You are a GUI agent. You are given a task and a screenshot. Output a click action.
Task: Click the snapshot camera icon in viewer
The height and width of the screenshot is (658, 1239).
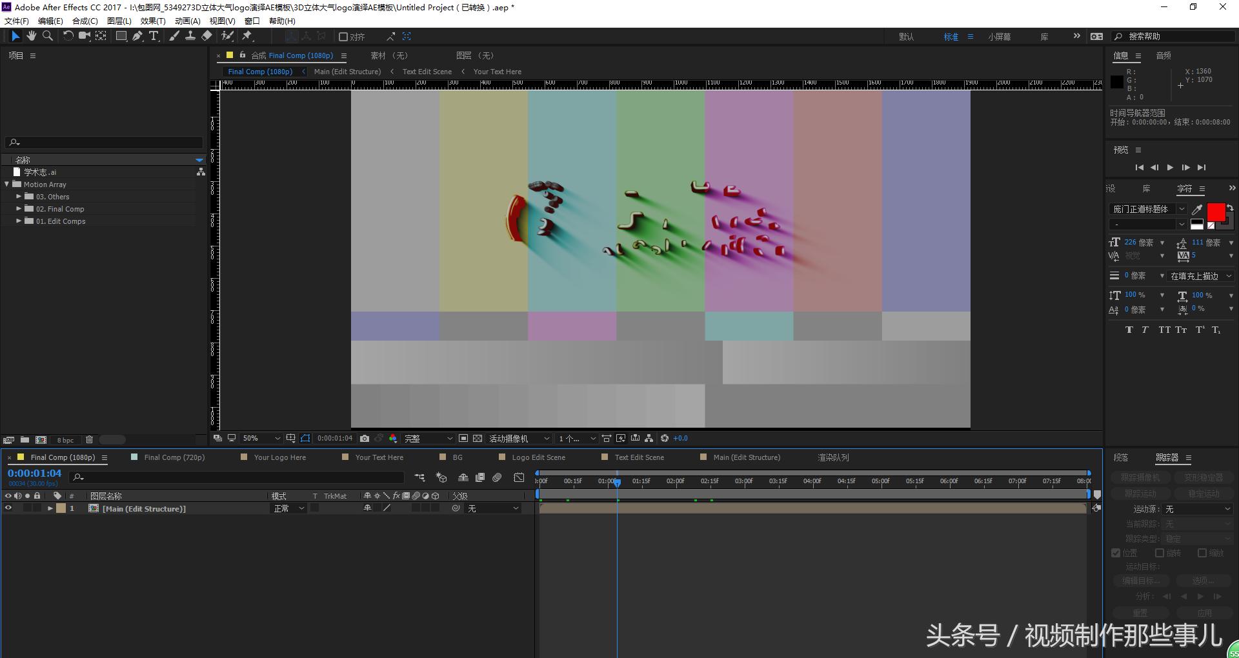tap(365, 439)
